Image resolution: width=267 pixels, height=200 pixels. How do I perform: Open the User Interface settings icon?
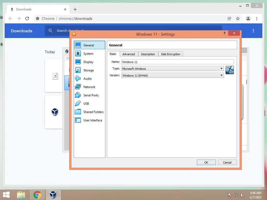tap(78, 120)
